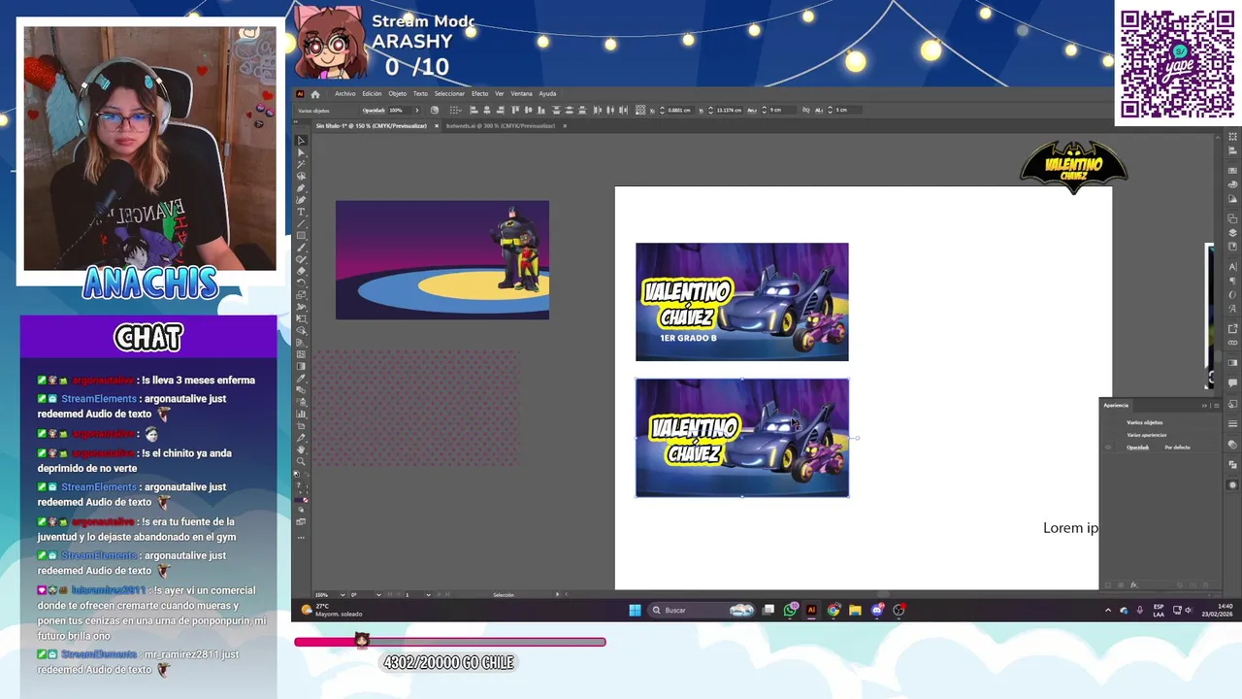1242x699 pixels.
Task: Open the artboard navigation dropdown
Action: tap(428, 594)
